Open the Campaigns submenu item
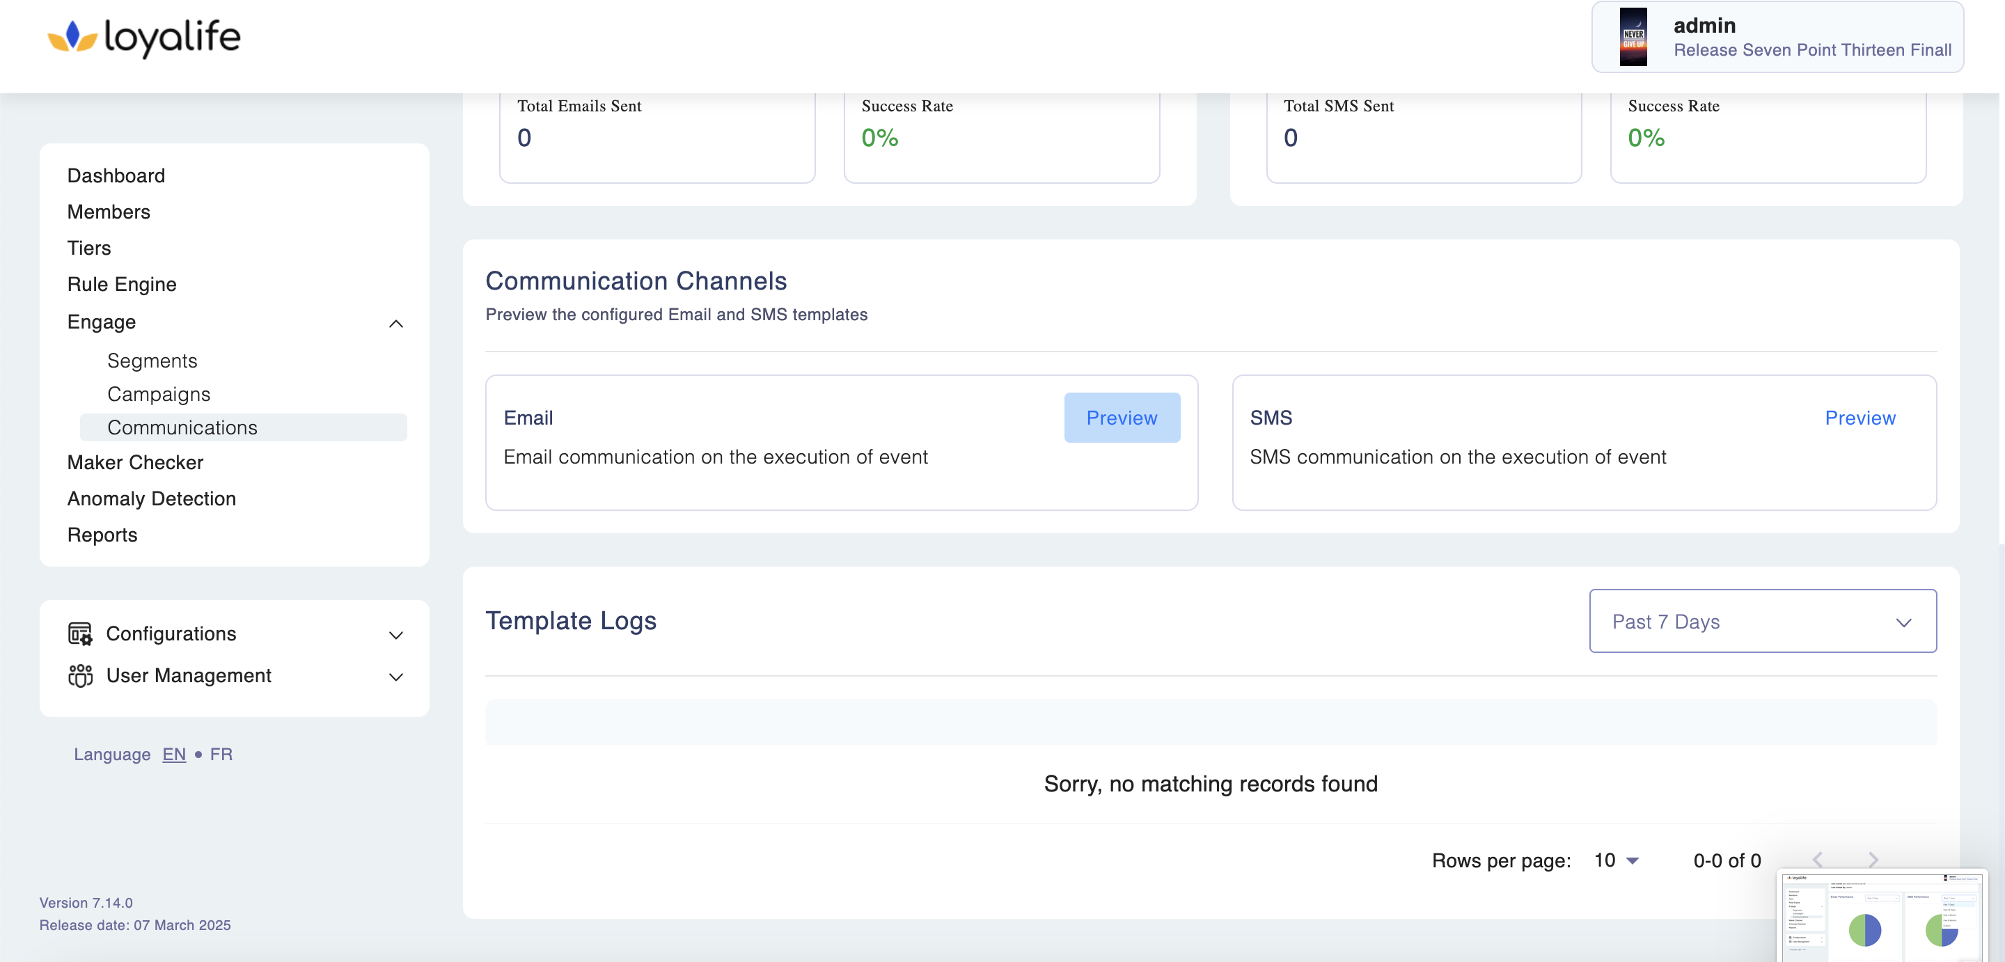This screenshot has width=2005, height=962. click(x=159, y=394)
